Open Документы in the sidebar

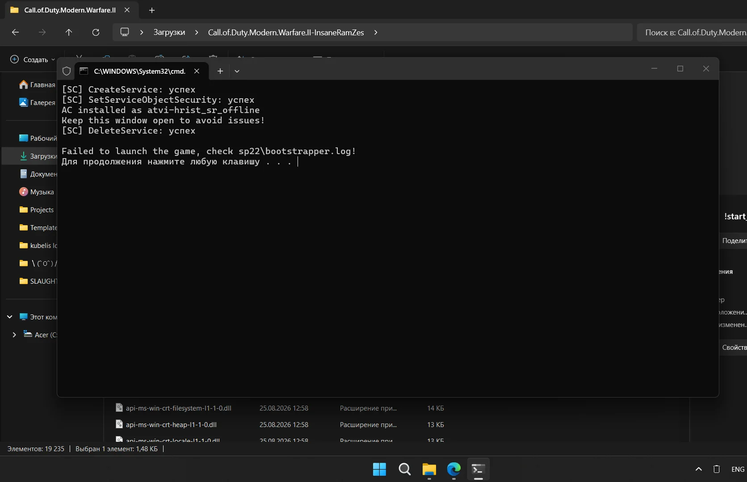(38, 174)
